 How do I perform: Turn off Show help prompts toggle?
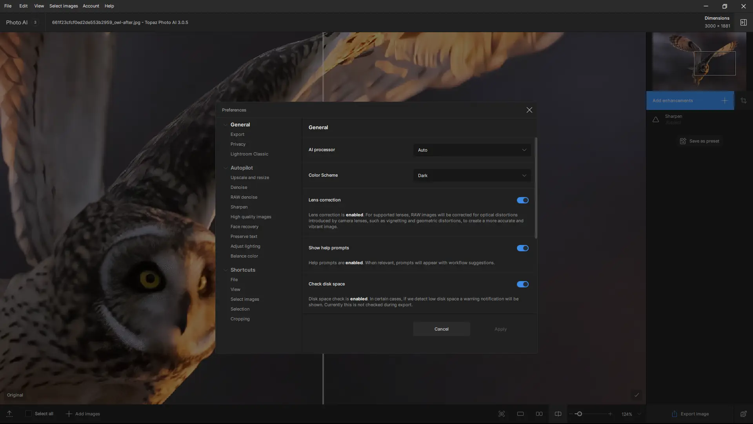point(522,248)
